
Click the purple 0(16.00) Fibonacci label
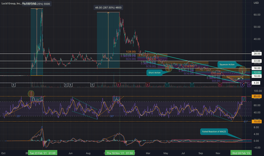coord(151,66)
